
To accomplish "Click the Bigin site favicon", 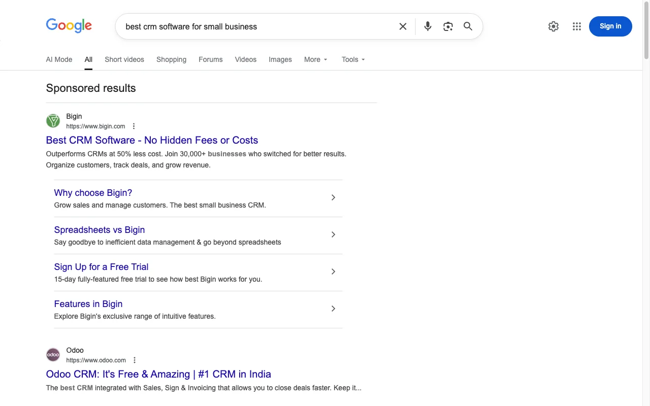I will [x=53, y=121].
